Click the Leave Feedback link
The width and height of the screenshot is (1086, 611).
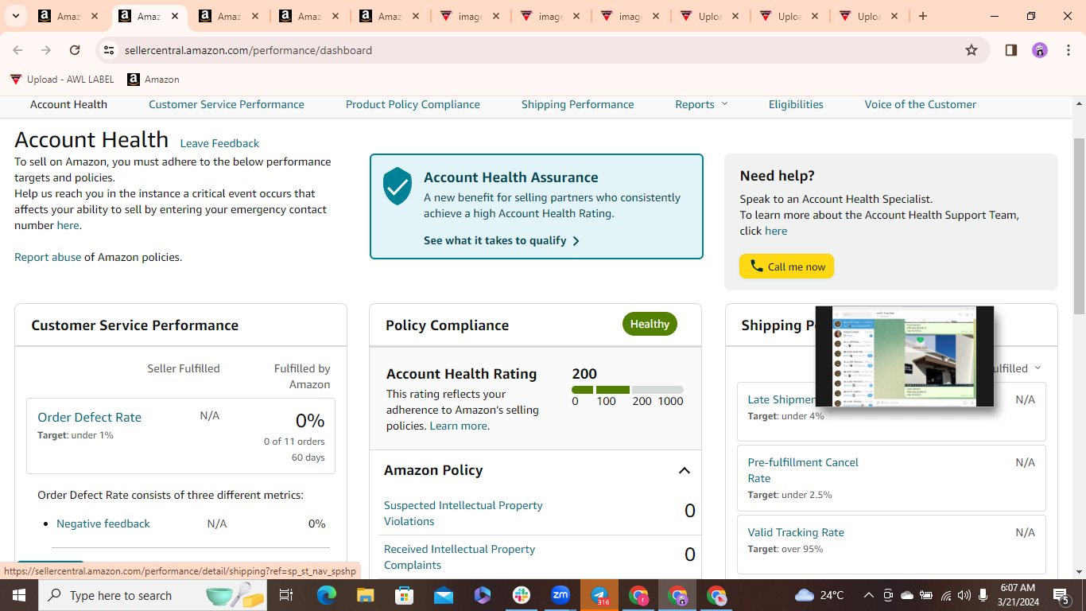219,143
